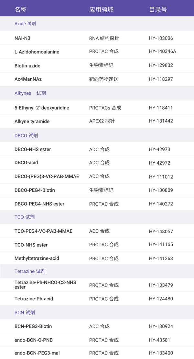This screenshot has width=194, height=359.
Task: Click catalog number HY-124480
Action: (161, 299)
